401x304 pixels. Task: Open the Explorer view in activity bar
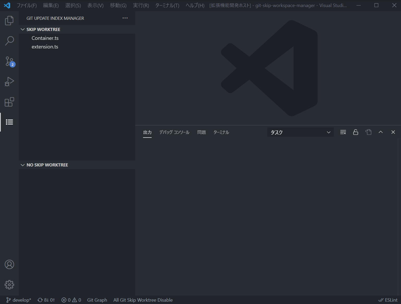pos(9,20)
